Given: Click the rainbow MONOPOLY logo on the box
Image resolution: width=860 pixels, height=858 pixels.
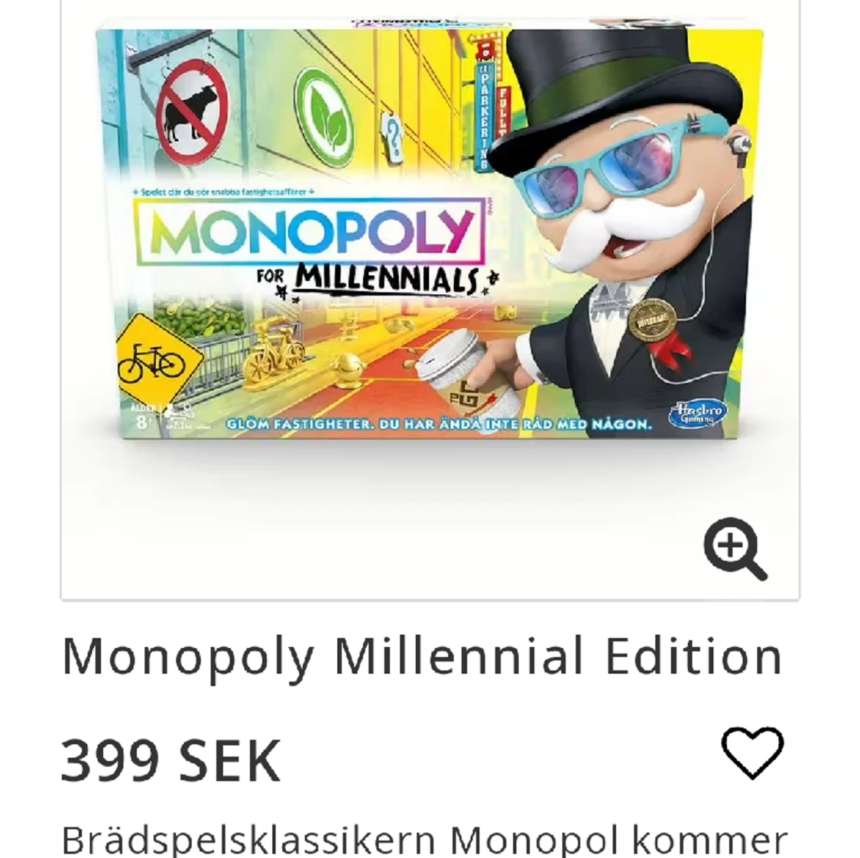Looking at the screenshot, I should pos(310,231).
